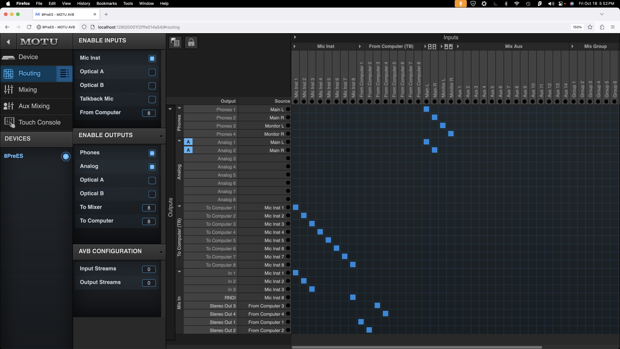Image resolution: width=620 pixels, height=349 pixels.
Task: Collapse the Phones output group
Action: [x=179, y=108]
